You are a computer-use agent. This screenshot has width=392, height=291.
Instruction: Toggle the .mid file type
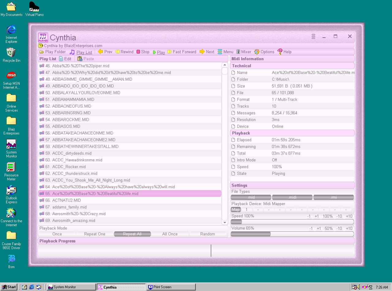[x=251, y=197]
